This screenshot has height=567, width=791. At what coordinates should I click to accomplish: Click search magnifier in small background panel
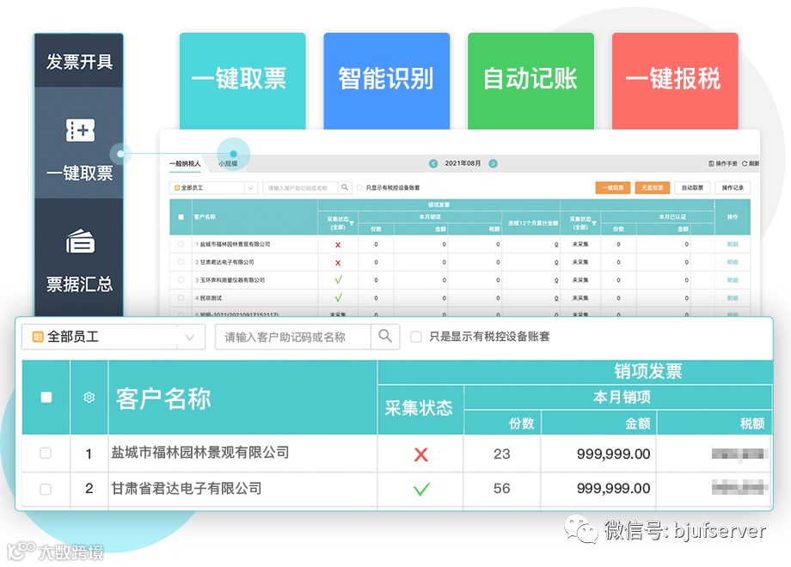pos(345,187)
